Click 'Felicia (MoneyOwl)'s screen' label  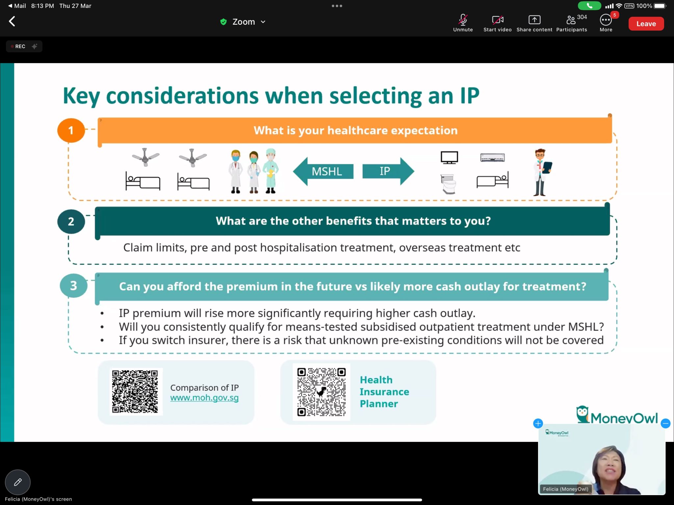(38, 499)
